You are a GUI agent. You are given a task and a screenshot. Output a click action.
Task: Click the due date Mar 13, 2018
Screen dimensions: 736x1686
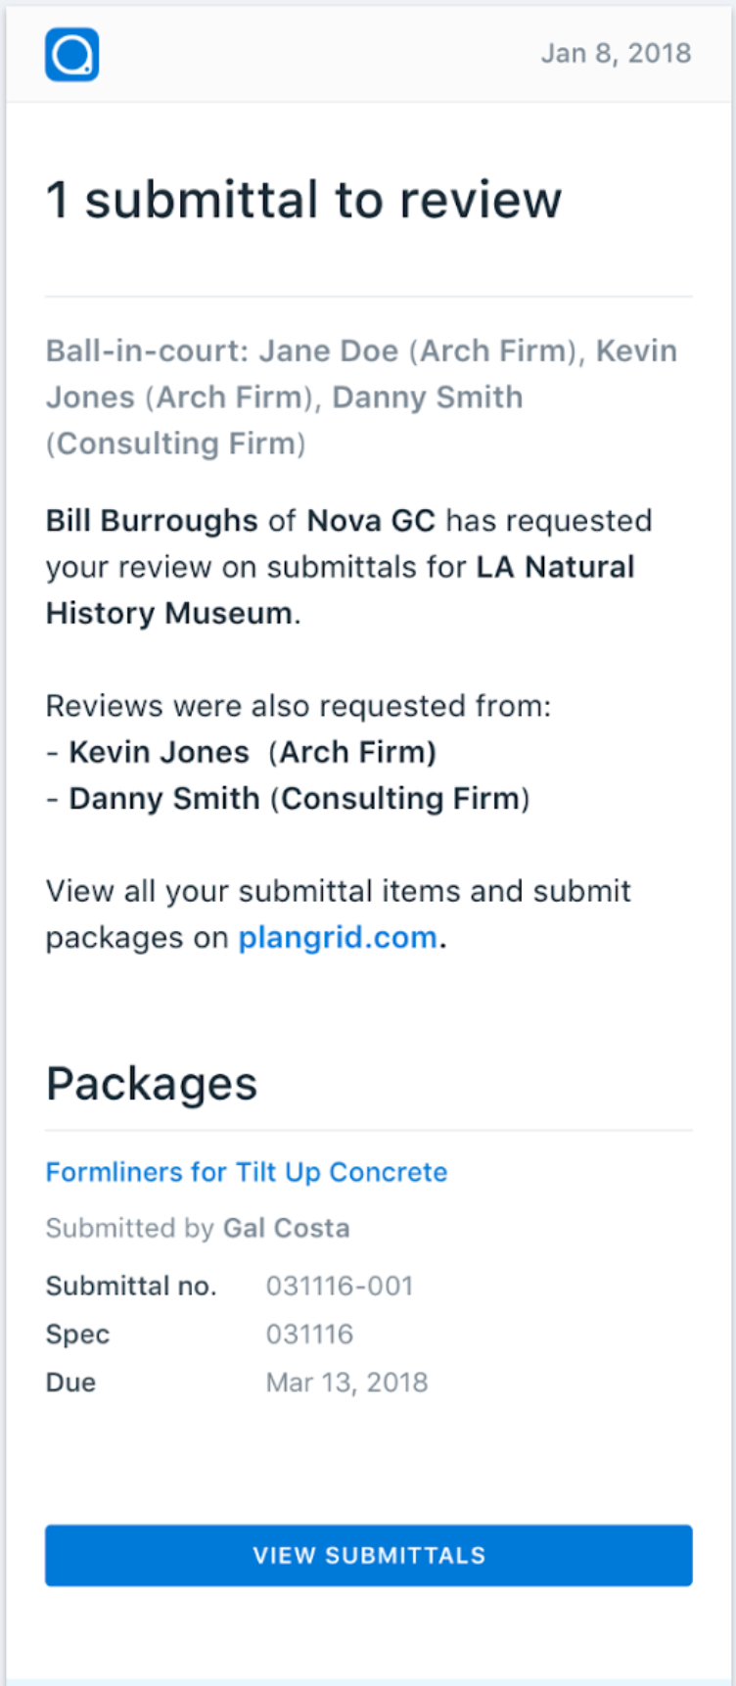coord(346,1382)
